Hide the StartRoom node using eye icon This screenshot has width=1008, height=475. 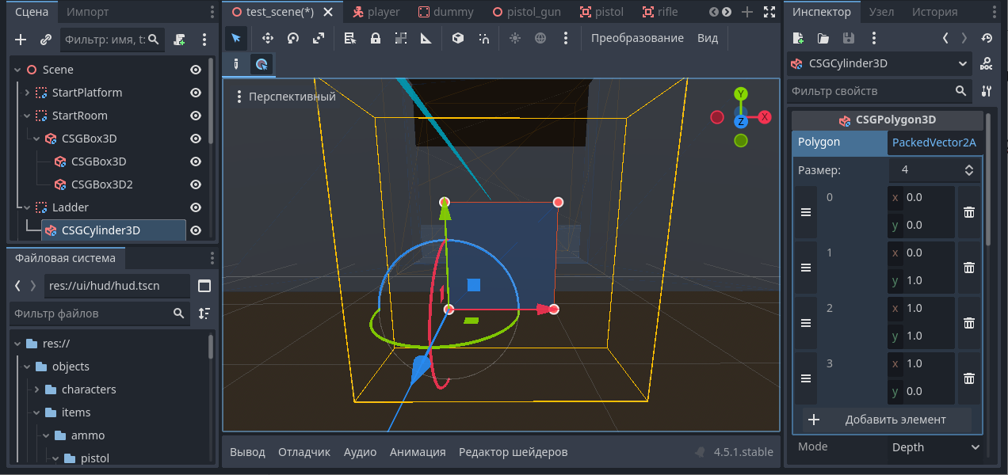click(196, 116)
